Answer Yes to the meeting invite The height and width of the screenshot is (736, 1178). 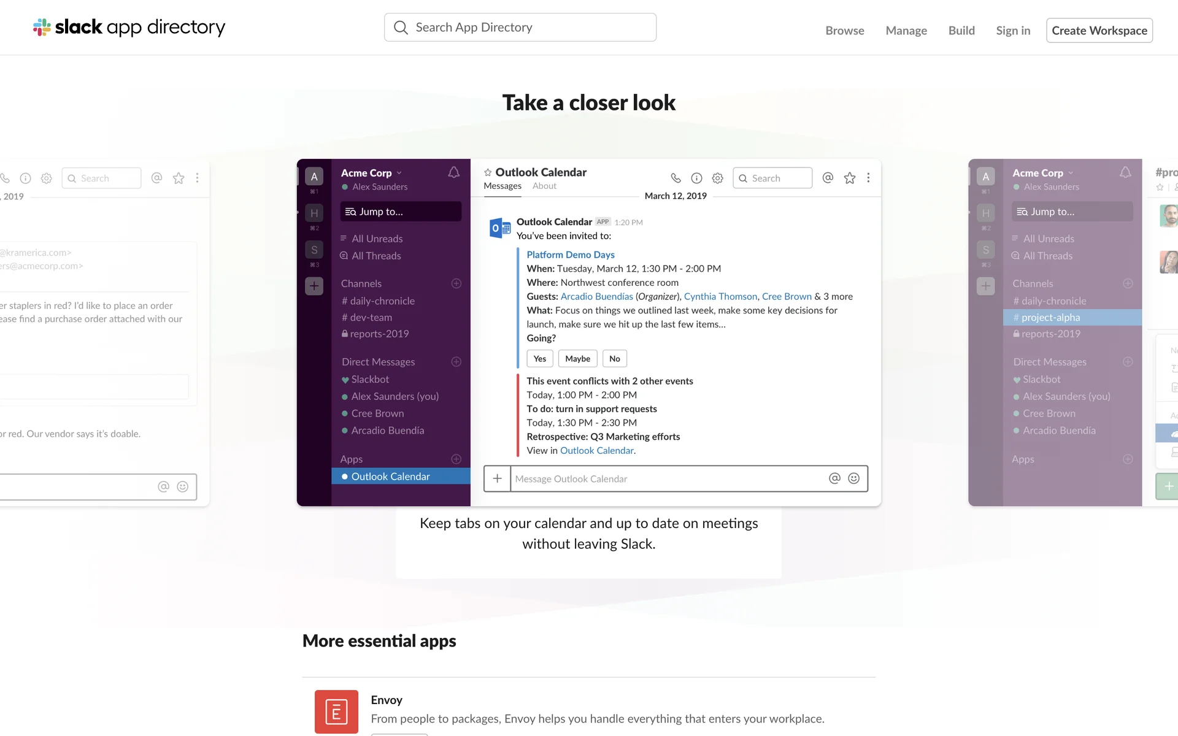pyautogui.click(x=539, y=359)
